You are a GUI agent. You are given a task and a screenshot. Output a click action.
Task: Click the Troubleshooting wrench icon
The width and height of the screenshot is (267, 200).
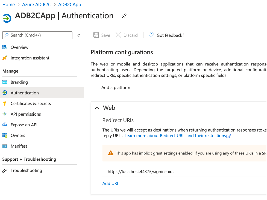pyautogui.click(x=5, y=170)
